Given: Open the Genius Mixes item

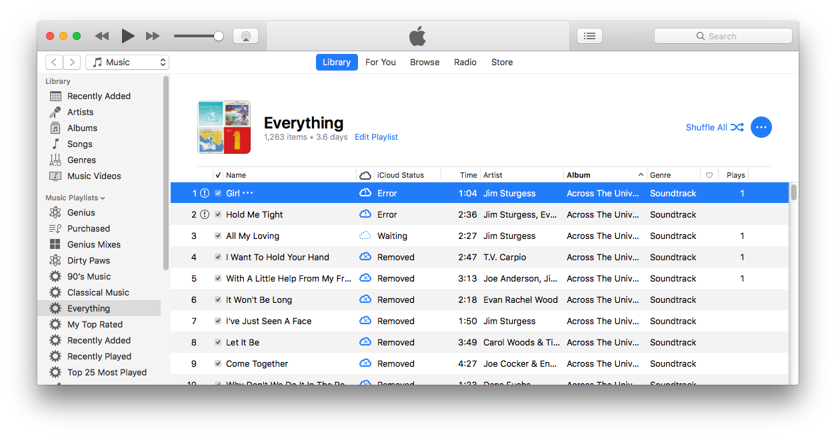Looking at the screenshot, I should [93, 244].
